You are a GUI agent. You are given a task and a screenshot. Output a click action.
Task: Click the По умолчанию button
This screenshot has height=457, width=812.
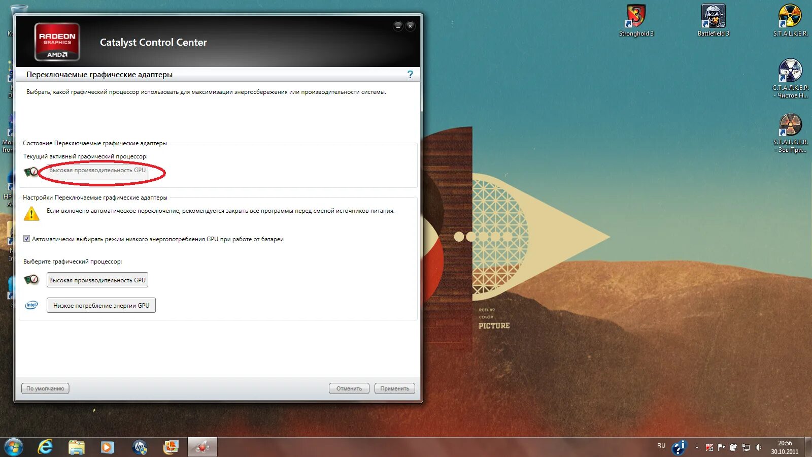[45, 388]
